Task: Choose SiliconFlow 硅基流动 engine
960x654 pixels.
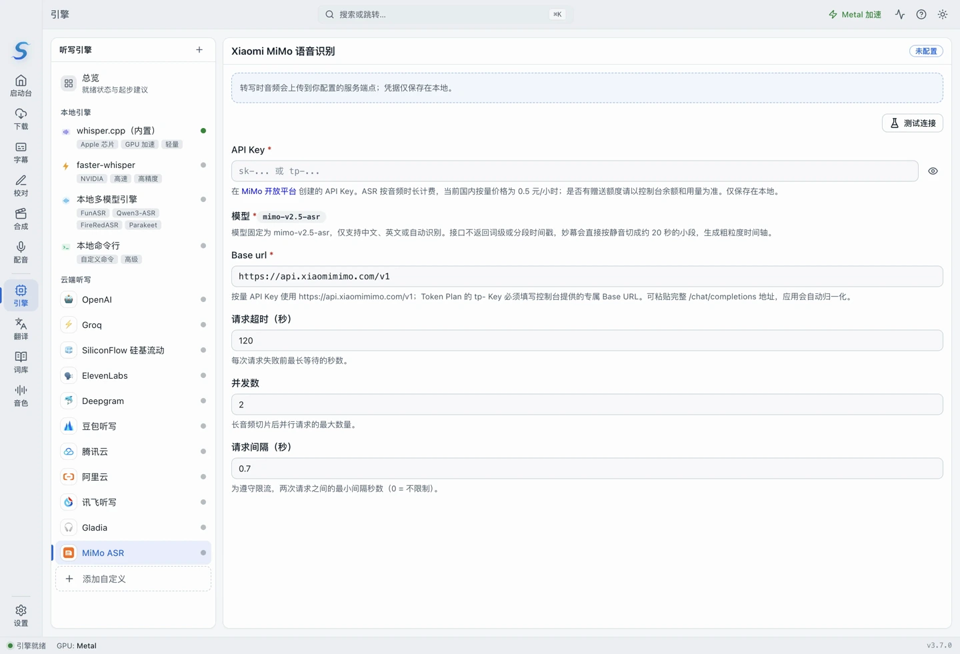Action: 133,350
